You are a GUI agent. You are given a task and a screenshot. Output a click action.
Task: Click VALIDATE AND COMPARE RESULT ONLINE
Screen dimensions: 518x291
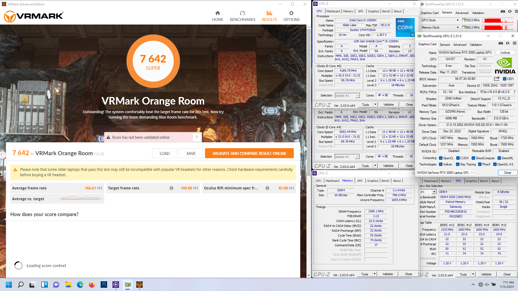click(249, 153)
